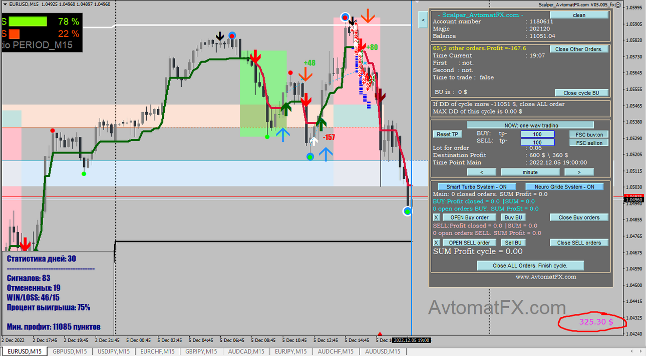
Task: Toggle FSC sell:on
Action: (x=589, y=142)
